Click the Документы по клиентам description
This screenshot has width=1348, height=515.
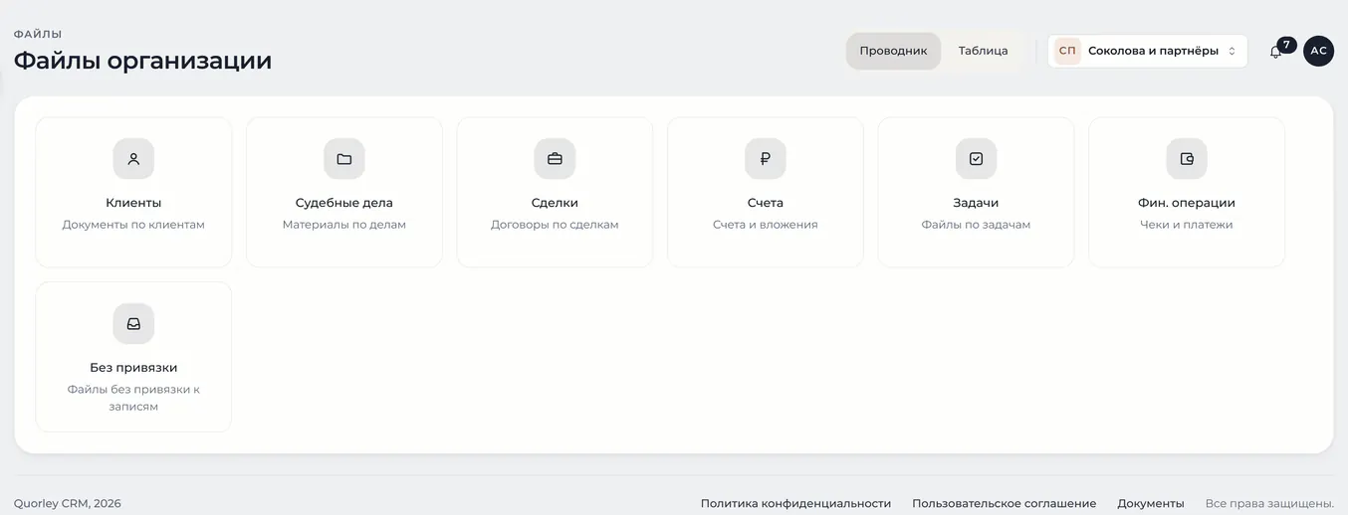click(133, 225)
